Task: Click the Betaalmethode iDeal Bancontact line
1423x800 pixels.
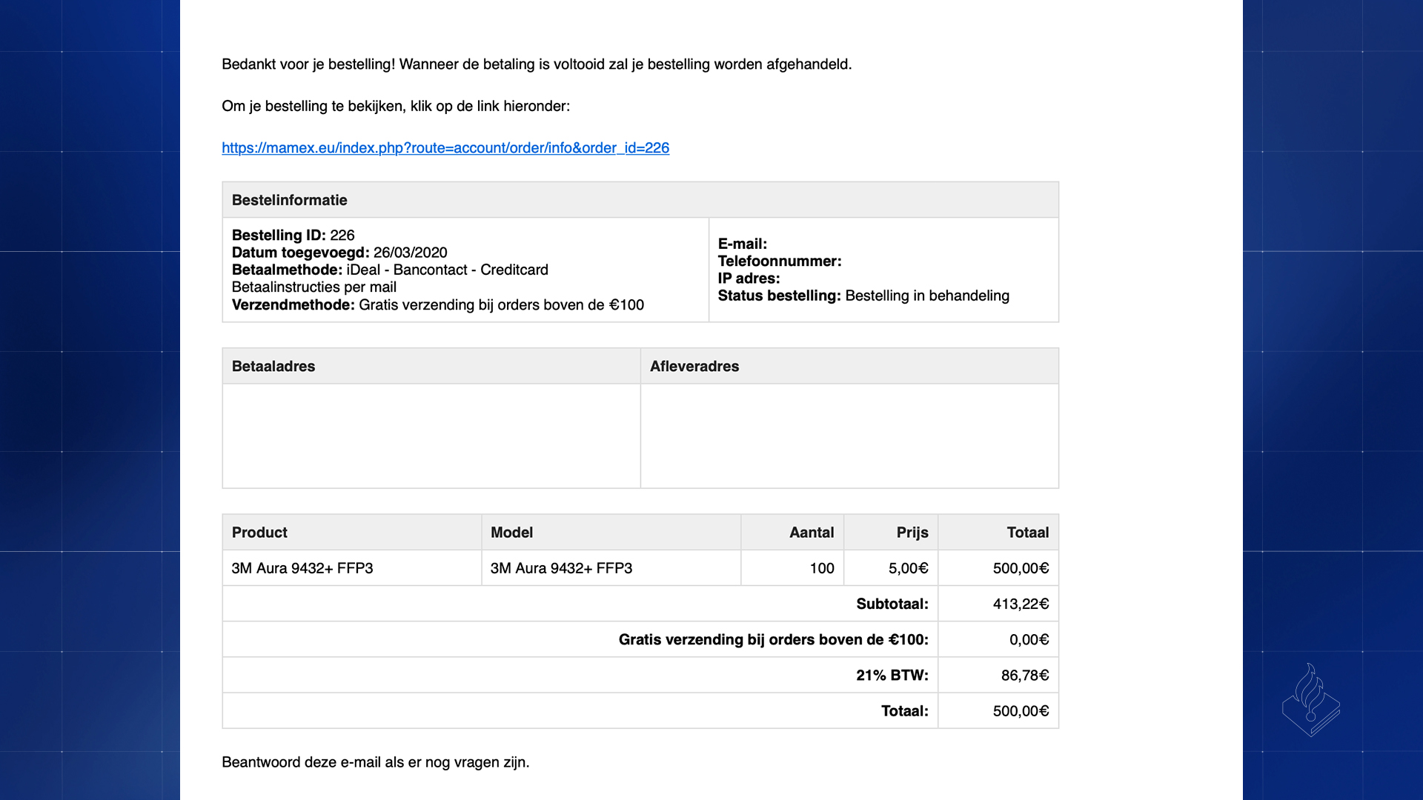Action: pos(390,270)
